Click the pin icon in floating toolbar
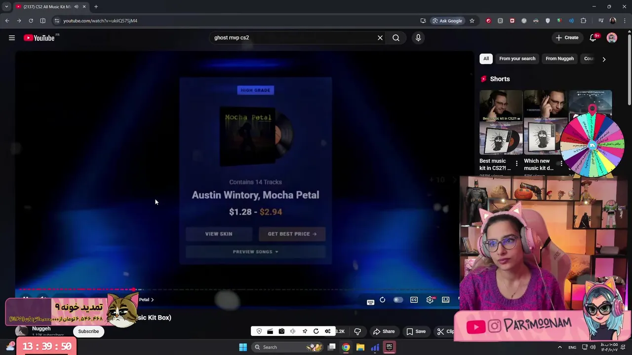632x355 pixels. click(x=305, y=331)
